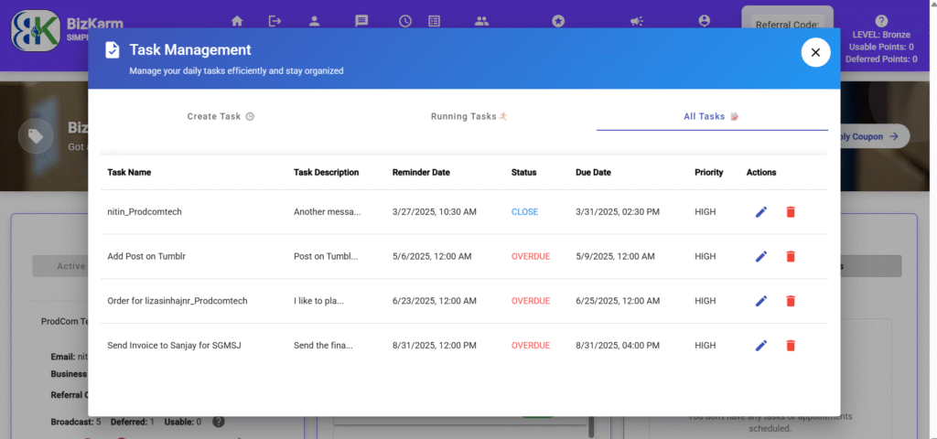
Task: Click the logout arrow icon in navigation
Action: [x=275, y=21]
